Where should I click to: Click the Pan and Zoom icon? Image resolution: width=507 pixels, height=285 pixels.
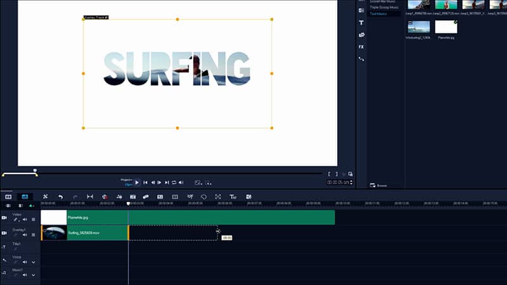point(218,197)
